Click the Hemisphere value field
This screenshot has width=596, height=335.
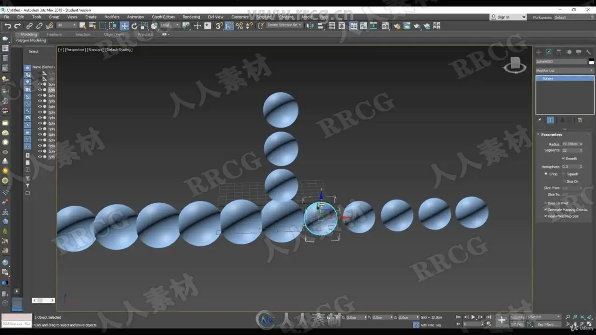570,167
